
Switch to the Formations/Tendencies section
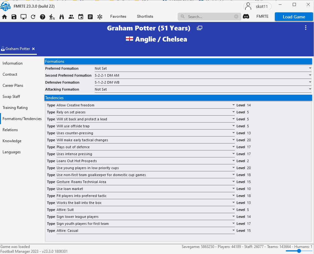pyautogui.click(x=22, y=118)
